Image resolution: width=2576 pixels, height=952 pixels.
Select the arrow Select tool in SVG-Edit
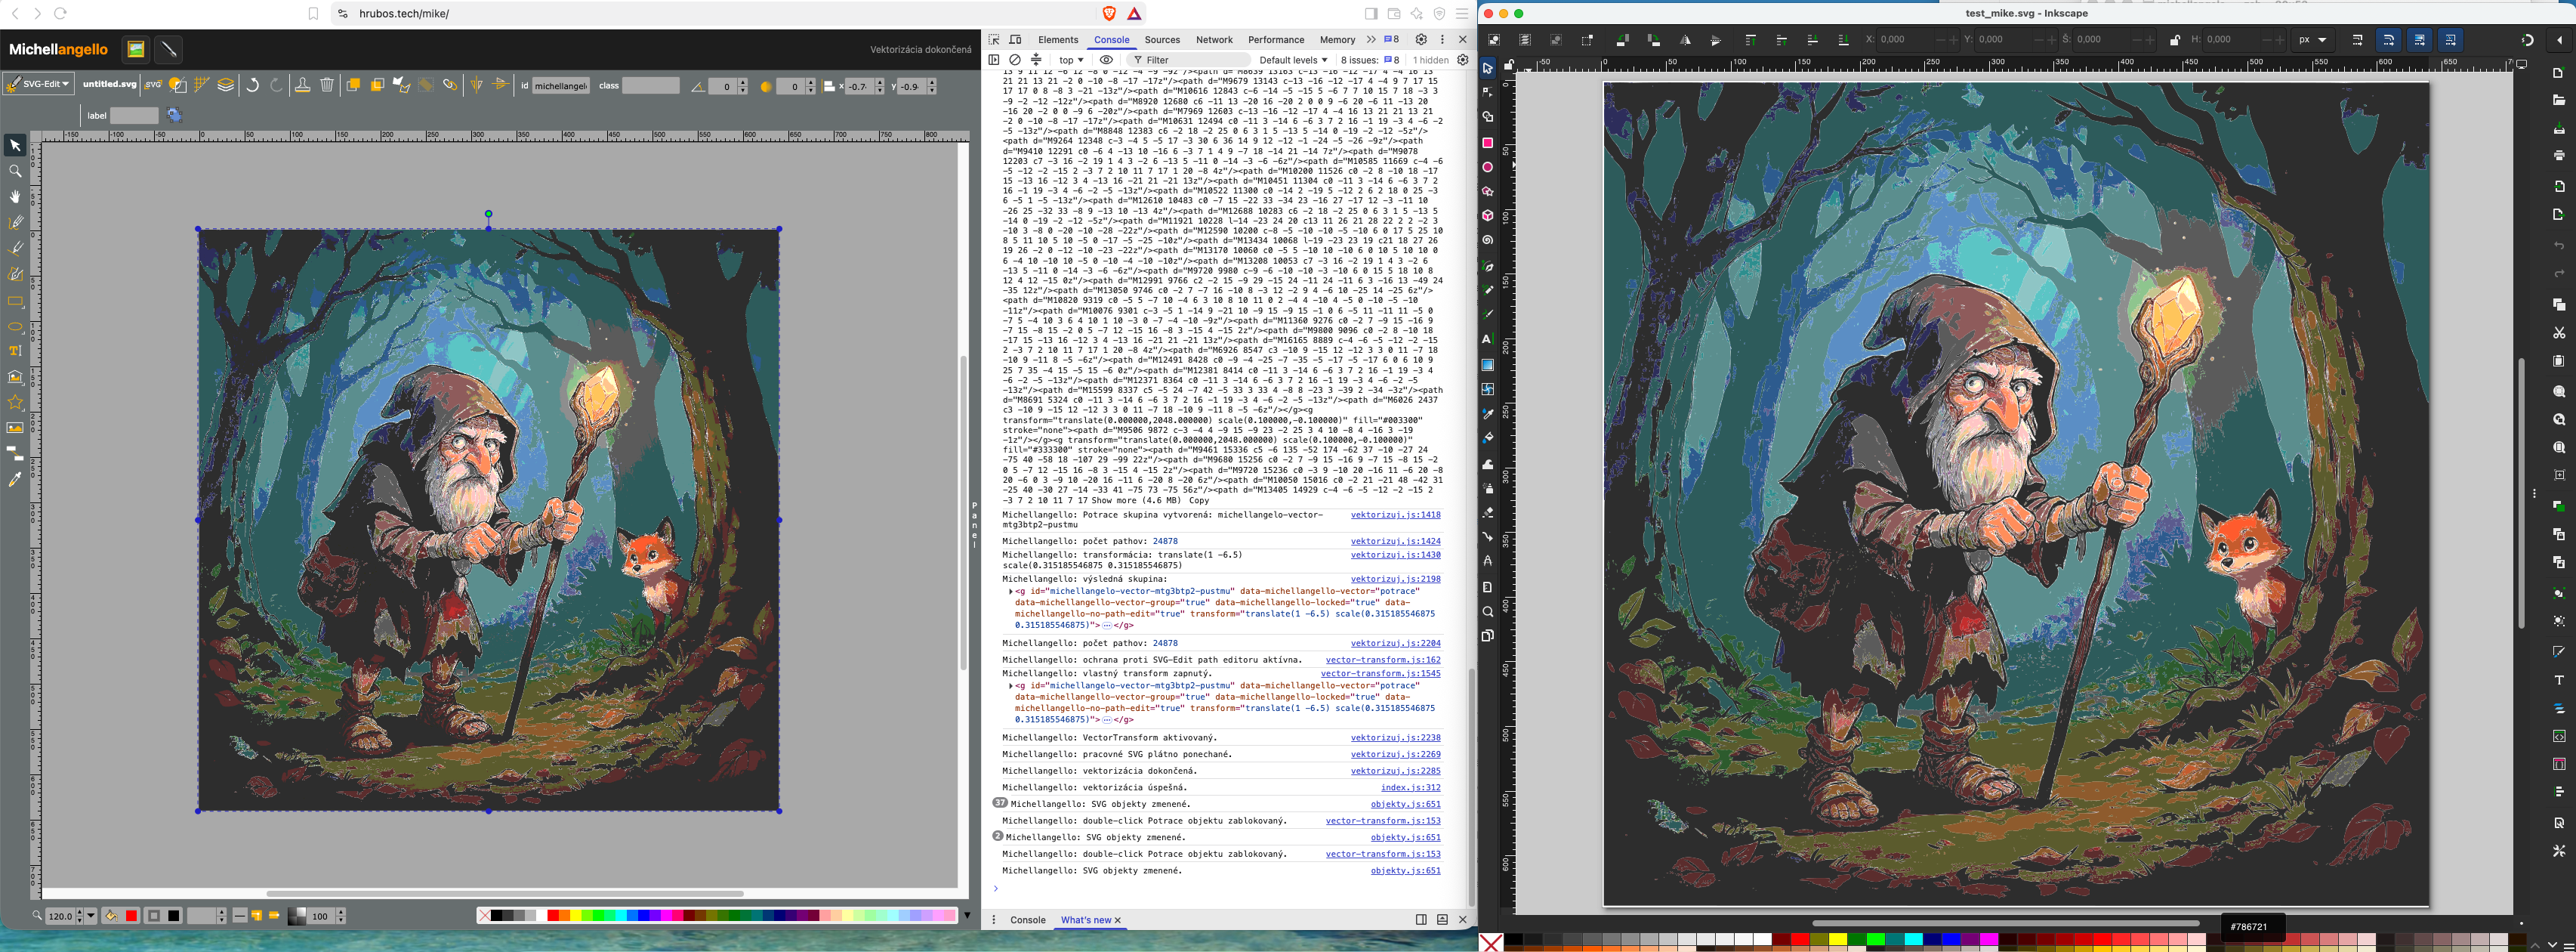[15, 146]
